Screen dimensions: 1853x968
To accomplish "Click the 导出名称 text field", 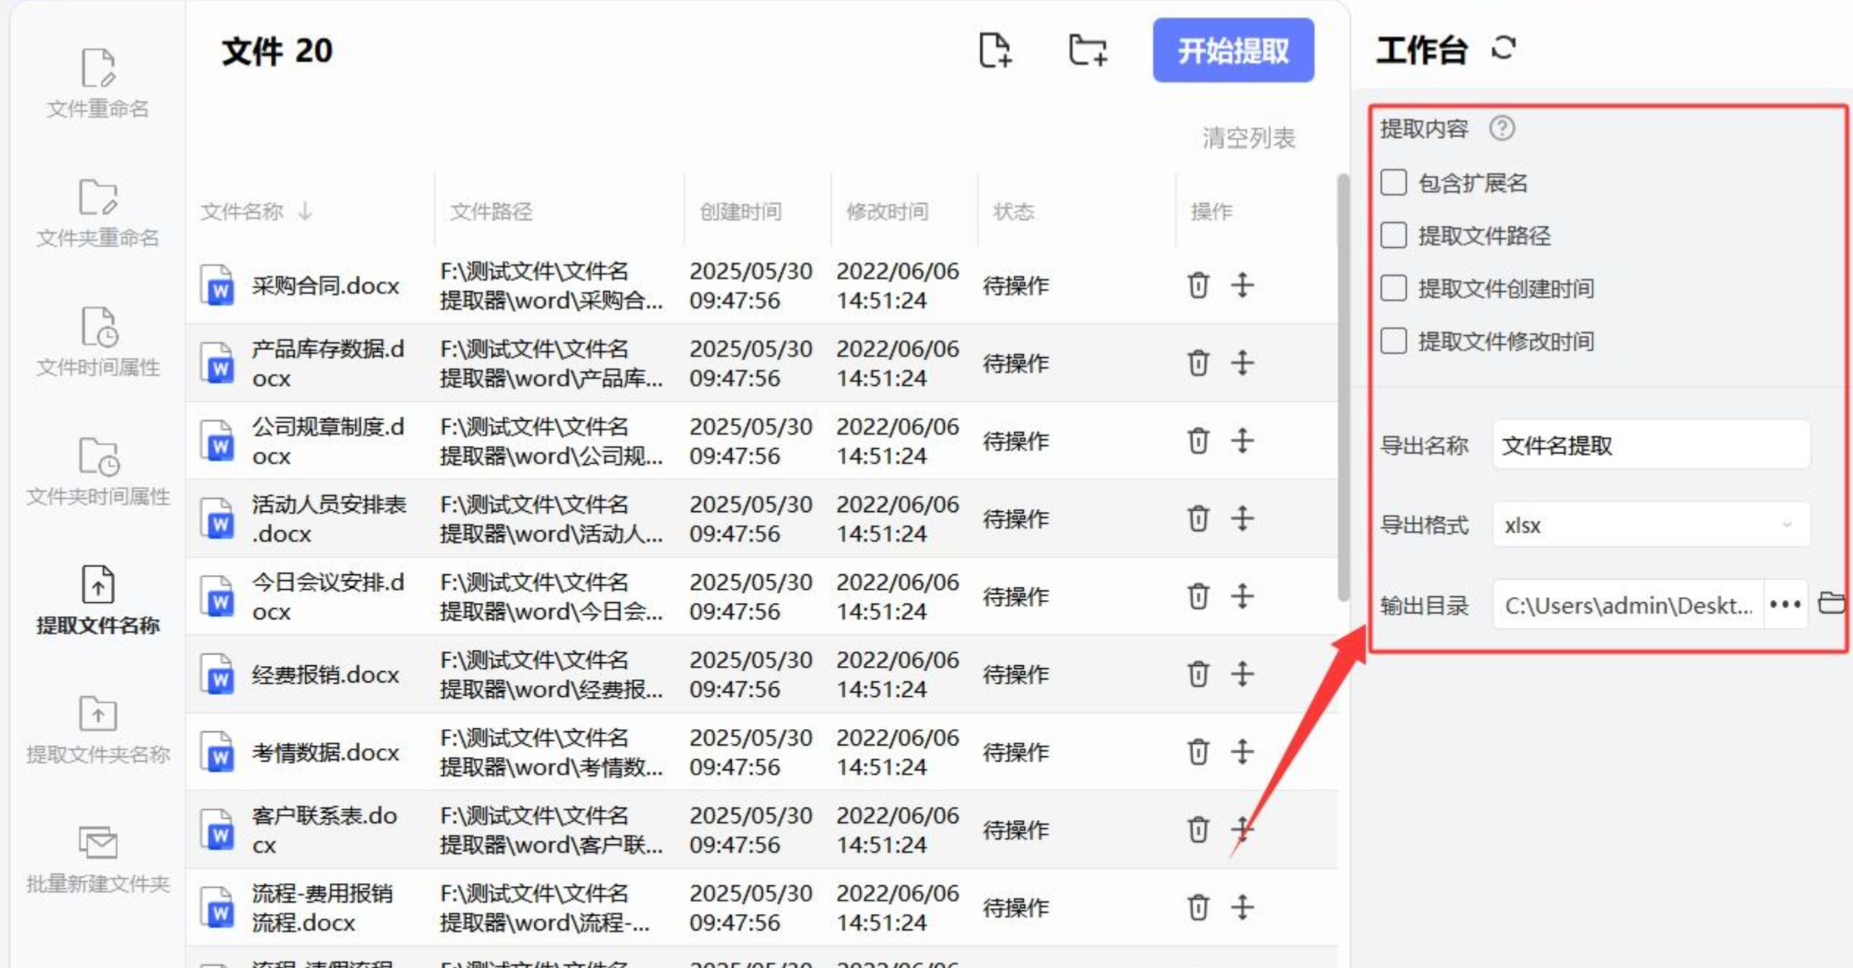I will [x=1651, y=445].
